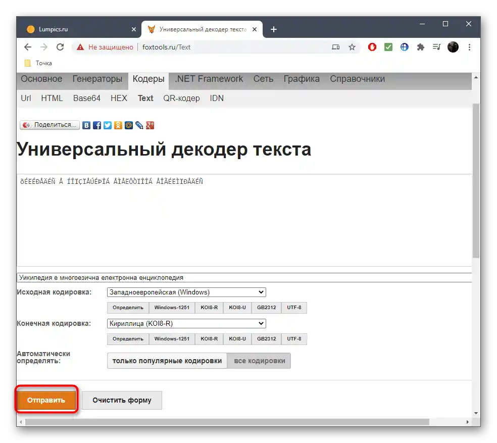
Task: Reload the page with the refresh icon
Action: [x=60, y=47]
